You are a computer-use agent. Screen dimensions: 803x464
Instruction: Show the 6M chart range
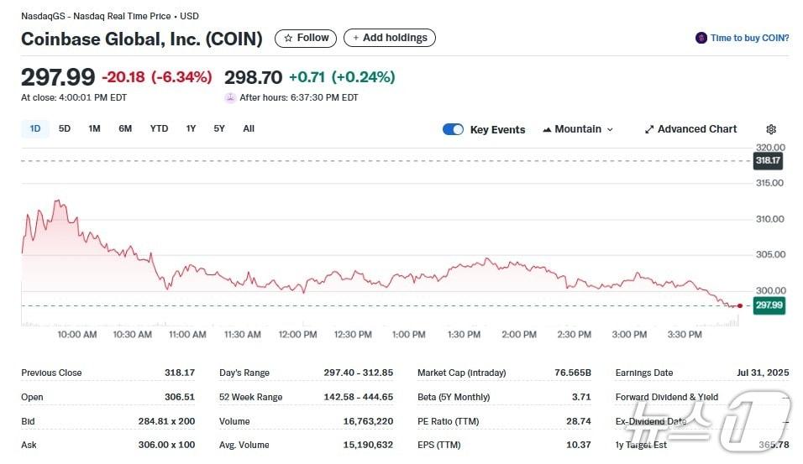tap(125, 128)
